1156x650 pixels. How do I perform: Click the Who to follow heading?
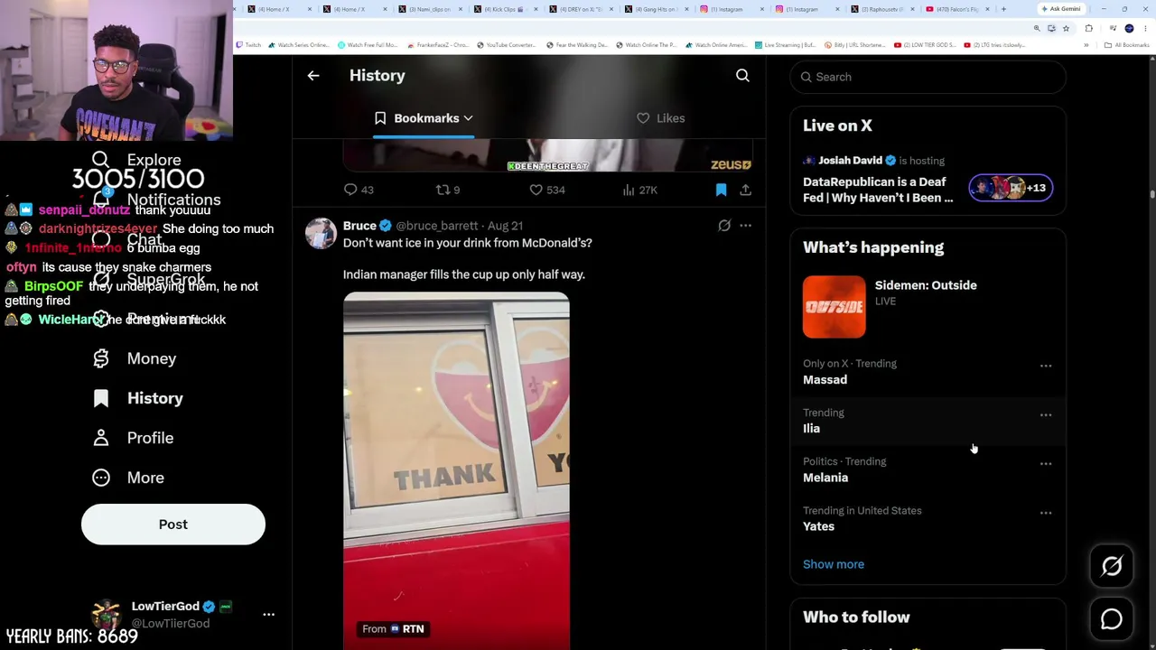pos(856,617)
